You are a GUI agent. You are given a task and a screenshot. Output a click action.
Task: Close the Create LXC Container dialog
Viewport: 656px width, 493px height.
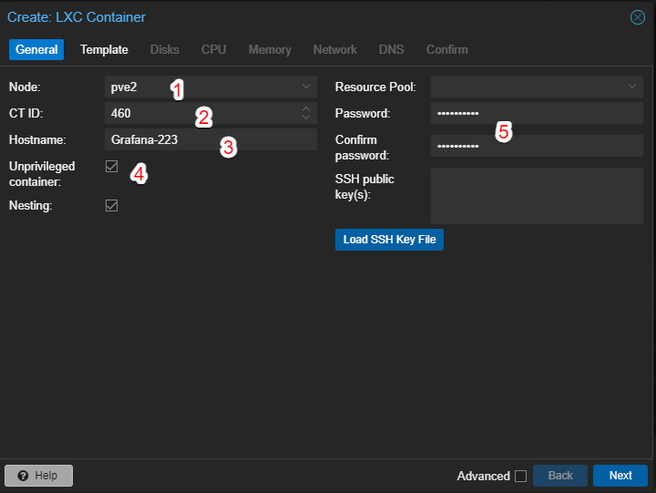click(x=638, y=17)
